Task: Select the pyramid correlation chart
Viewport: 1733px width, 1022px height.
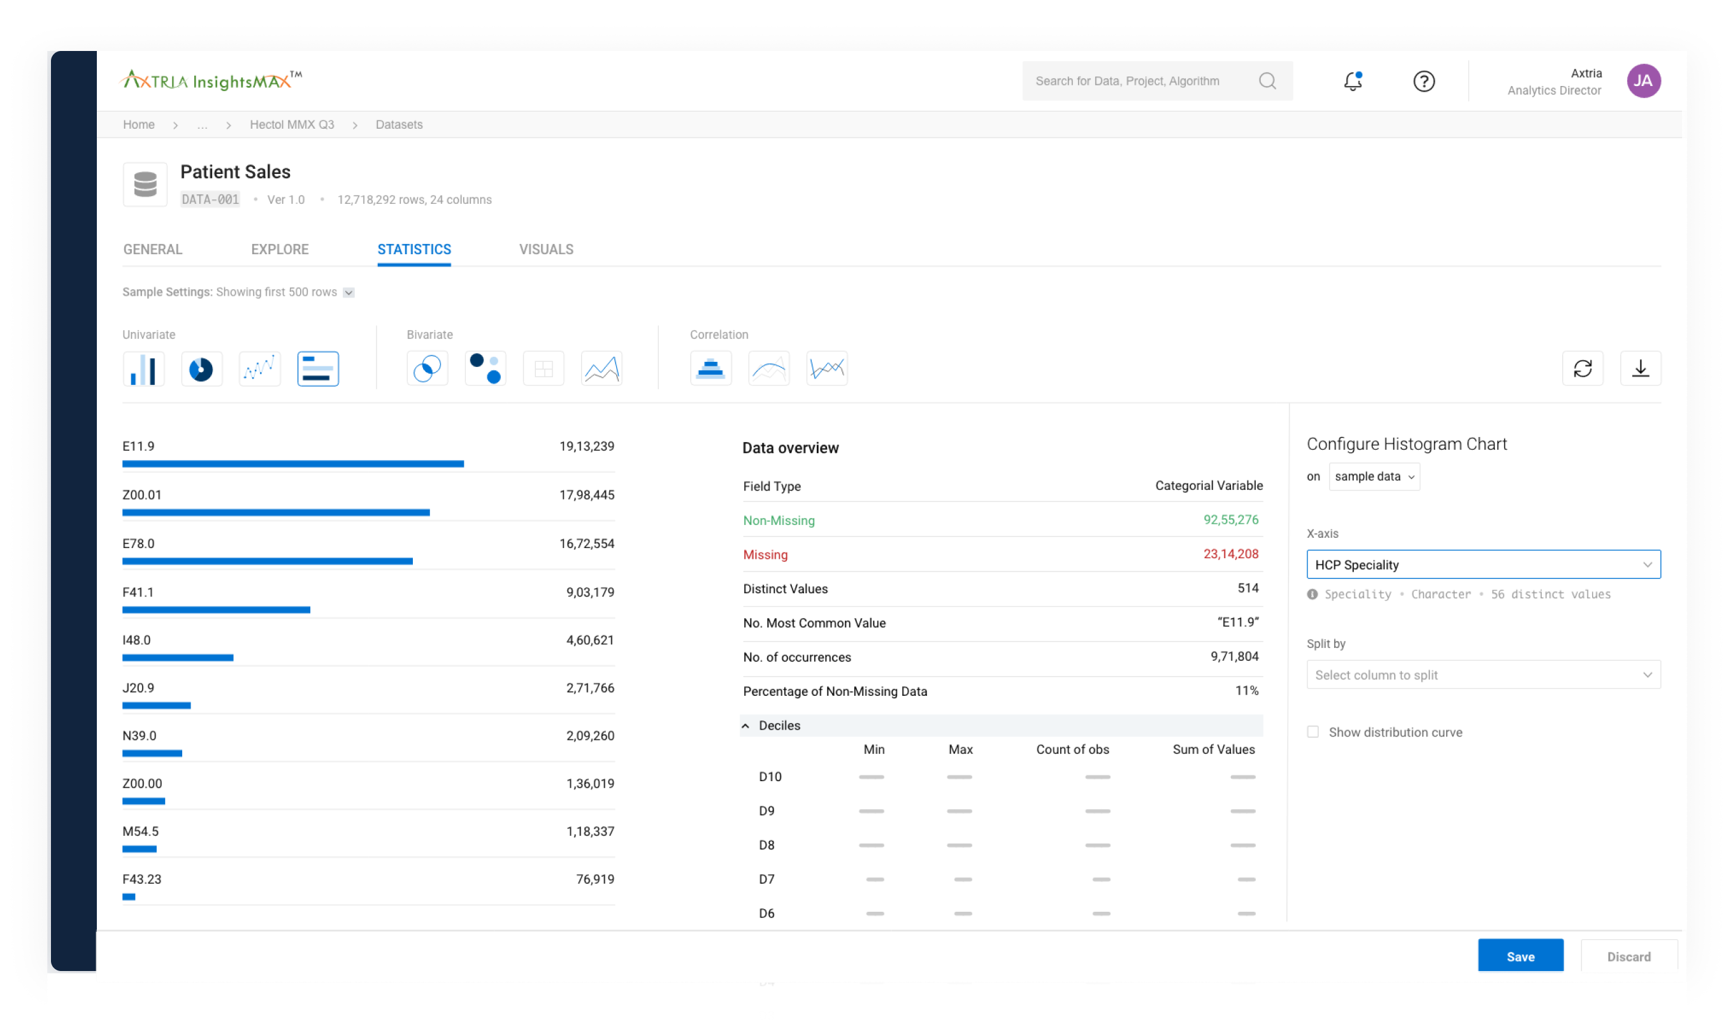Action: click(710, 368)
